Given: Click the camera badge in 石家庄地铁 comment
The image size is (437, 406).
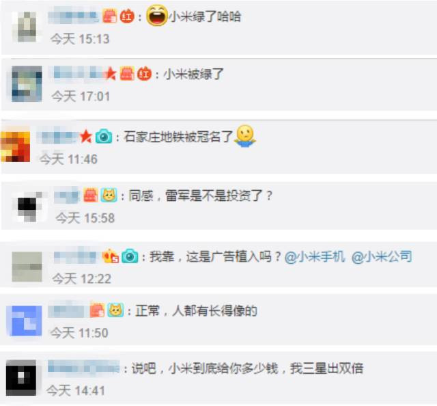Looking at the screenshot, I should click(104, 137).
